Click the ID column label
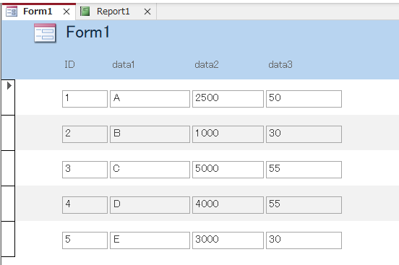Image resolution: width=399 pixels, height=265 pixels. point(69,64)
